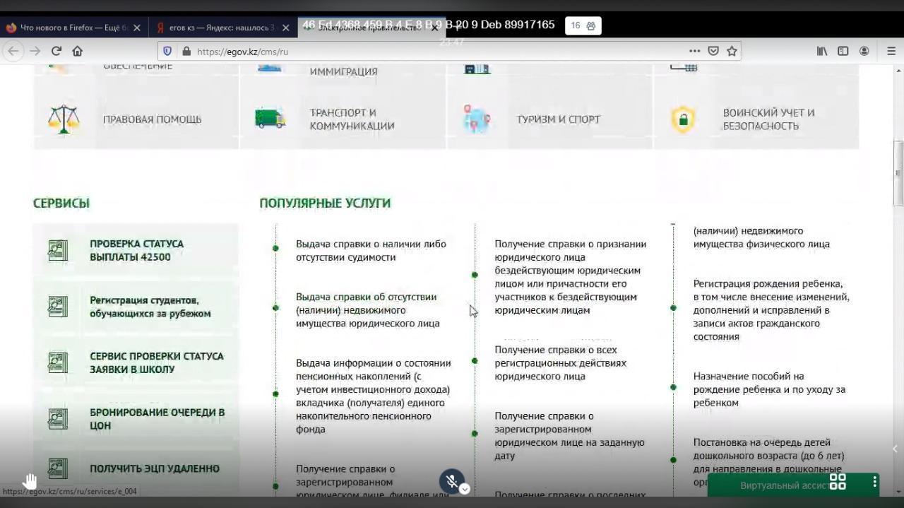Open the Firefox library icon
The height and width of the screenshot is (508, 904).
pos(822,51)
